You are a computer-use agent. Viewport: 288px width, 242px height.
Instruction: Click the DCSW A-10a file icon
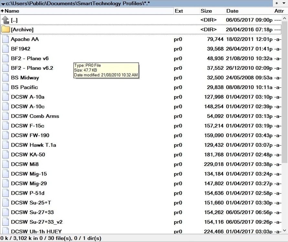6,97
